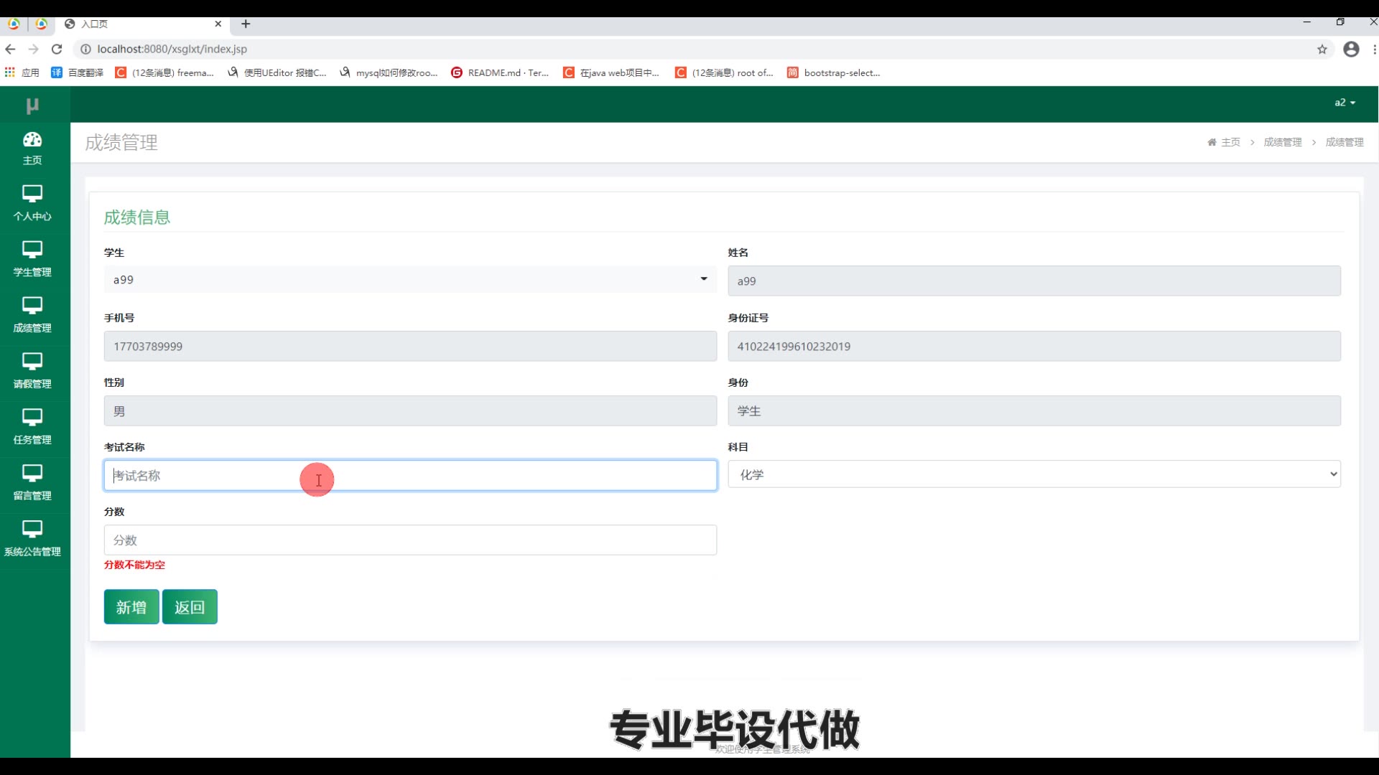Open 系统公告管理 sidebar item

(x=32, y=540)
